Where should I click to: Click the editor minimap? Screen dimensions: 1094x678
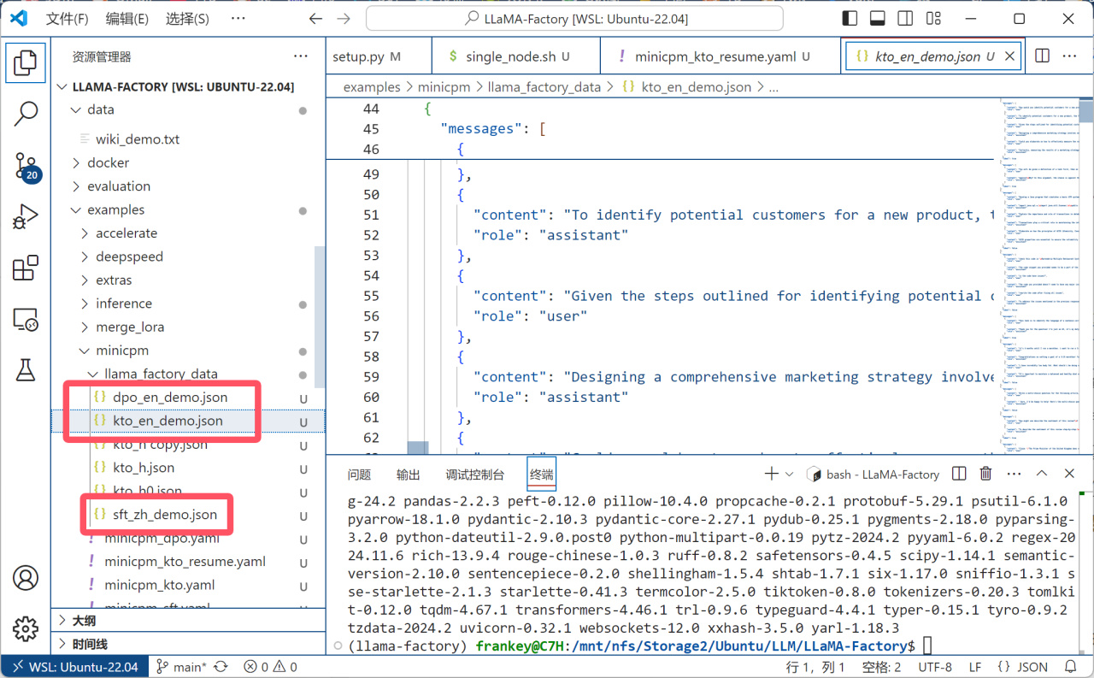[1038, 275]
